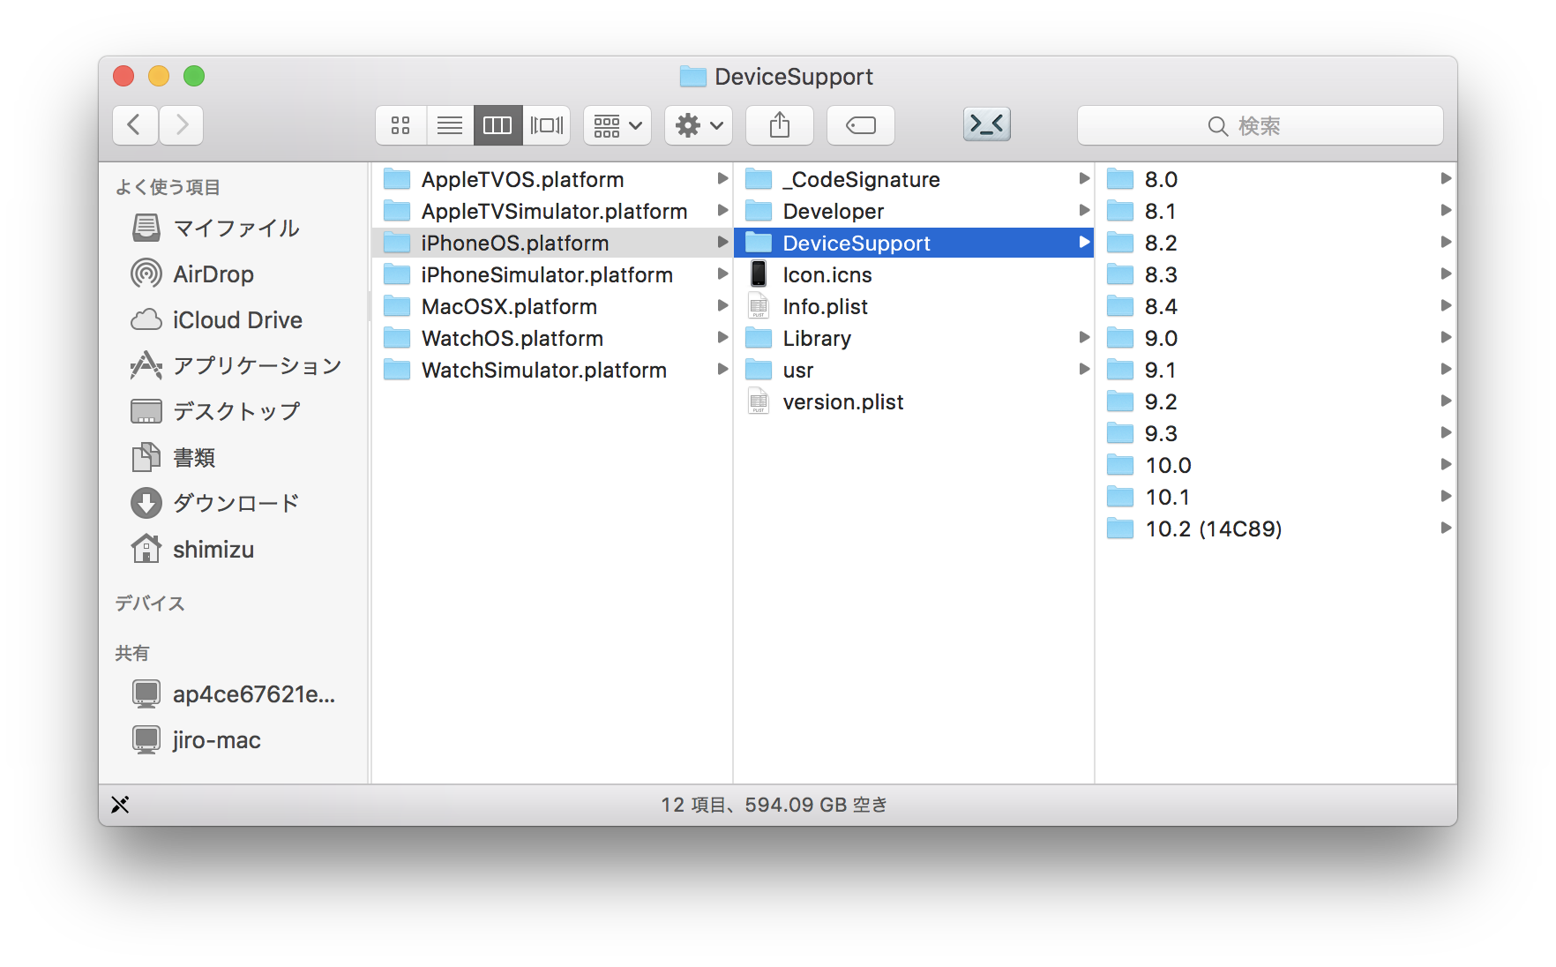Switch to icon view mode

point(401,125)
